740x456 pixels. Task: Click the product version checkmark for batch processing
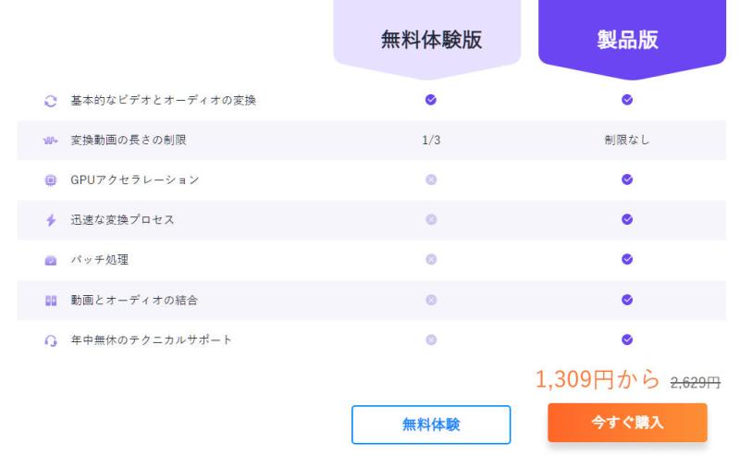627,259
